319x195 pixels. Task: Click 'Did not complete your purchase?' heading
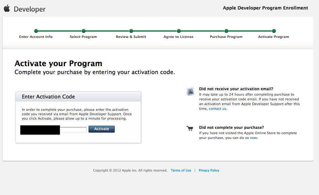(231, 127)
